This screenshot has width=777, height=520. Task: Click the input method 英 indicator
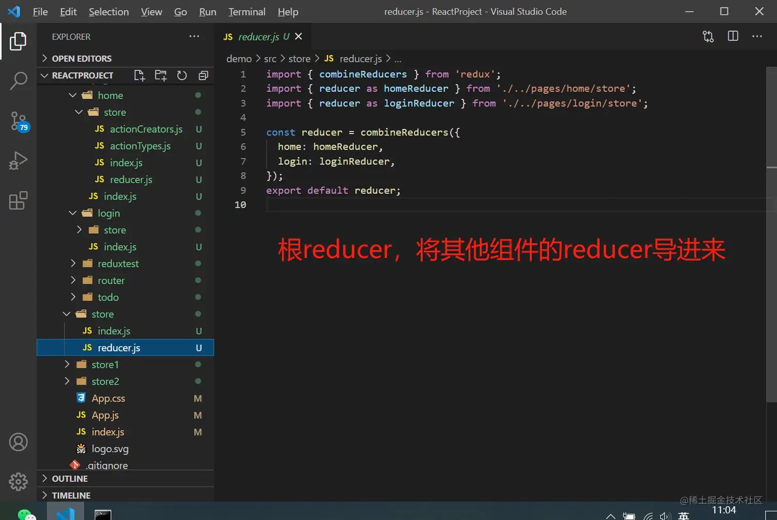683,516
